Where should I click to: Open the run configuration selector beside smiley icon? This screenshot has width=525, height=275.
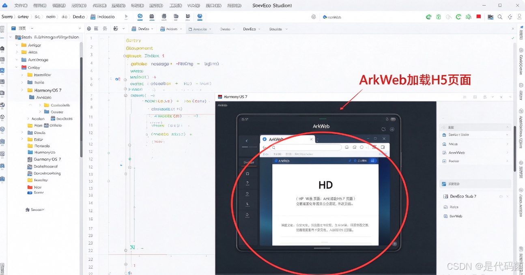[333, 17]
